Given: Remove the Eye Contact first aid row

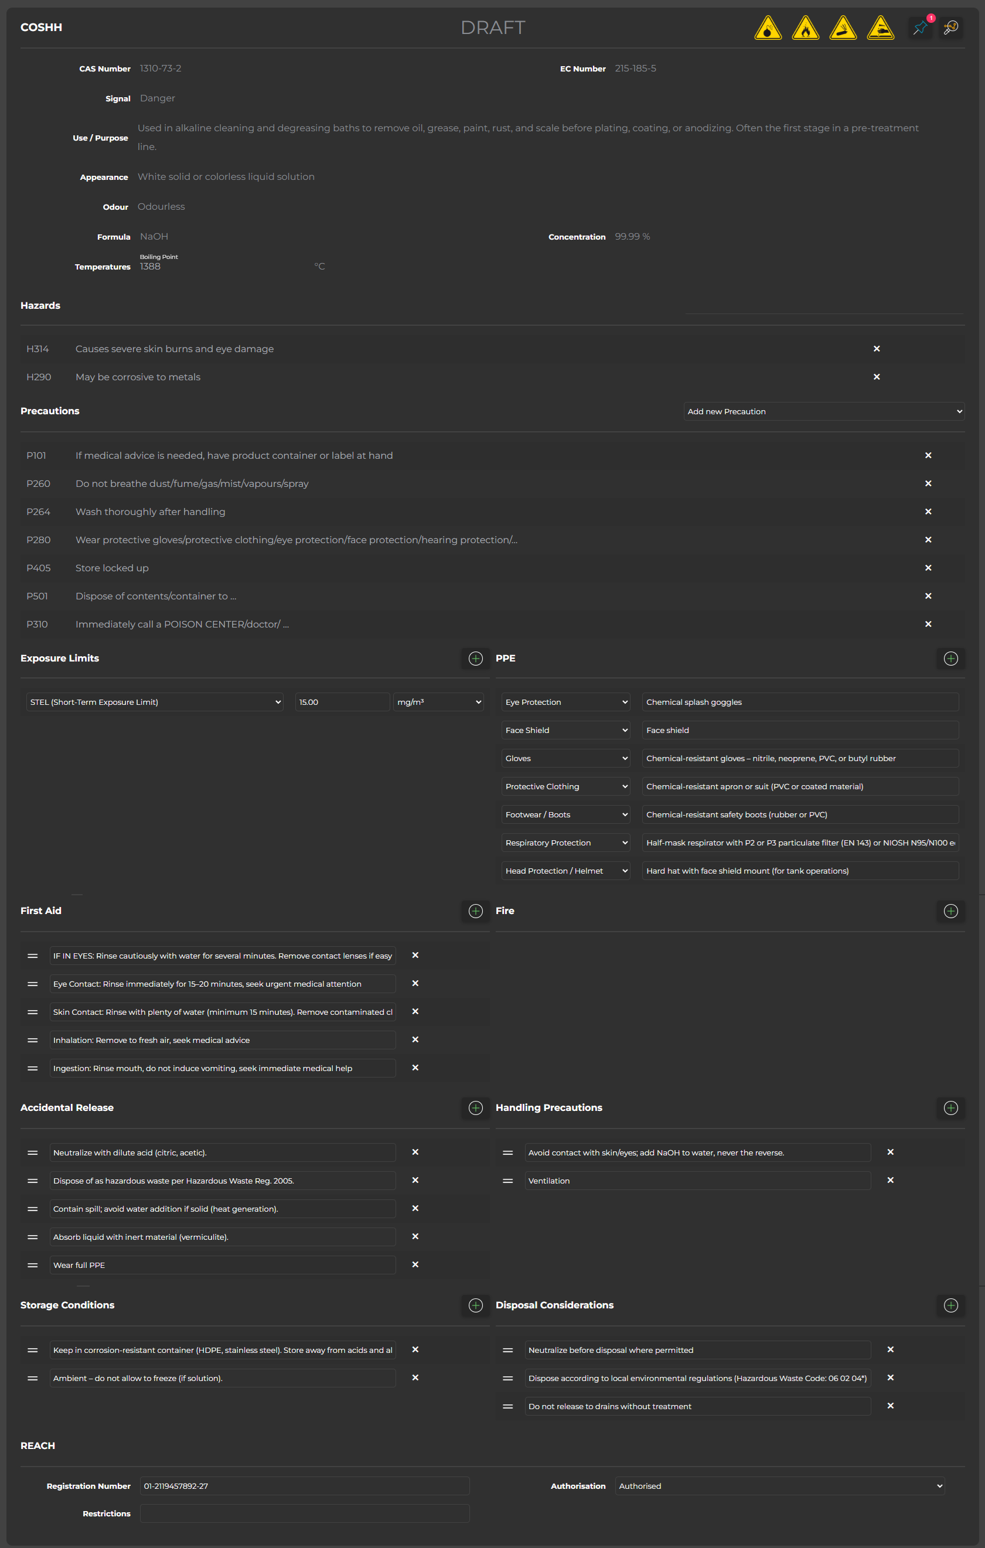Looking at the screenshot, I should pos(415,984).
